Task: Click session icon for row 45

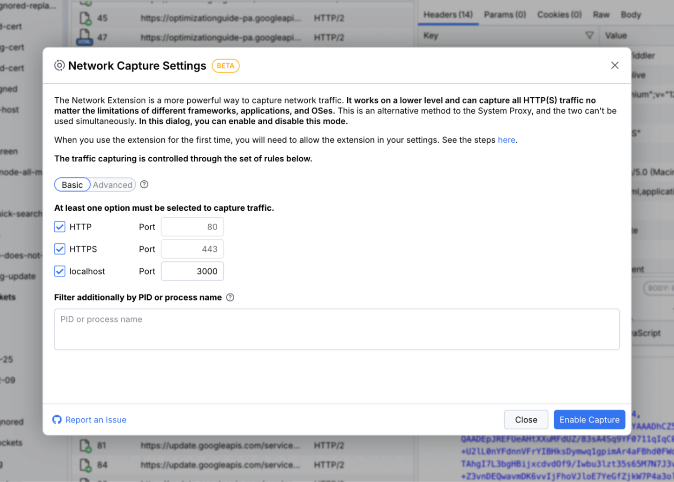Action: pos(85,18)
